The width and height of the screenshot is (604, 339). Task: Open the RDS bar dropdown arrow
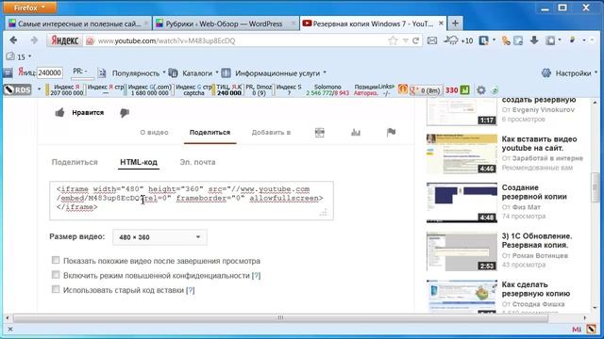click(x=39, y=89)
